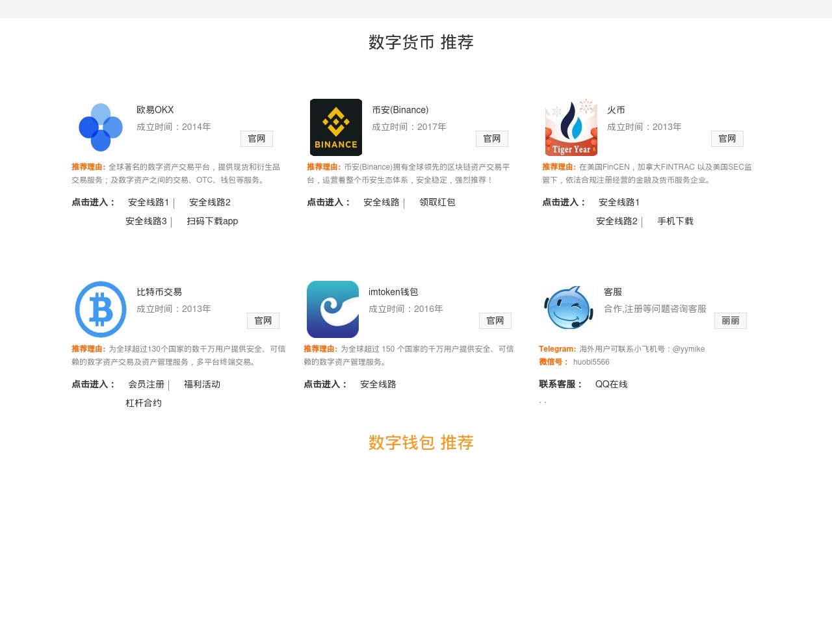Click 合作,注册等问题咨询客服 text
This screenshot has width=832, height=624.
point(655,309)
